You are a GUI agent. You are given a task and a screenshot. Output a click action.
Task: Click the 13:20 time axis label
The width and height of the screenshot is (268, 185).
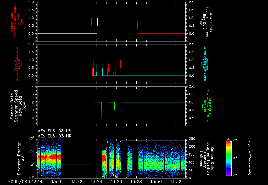(x=57, y=182)
